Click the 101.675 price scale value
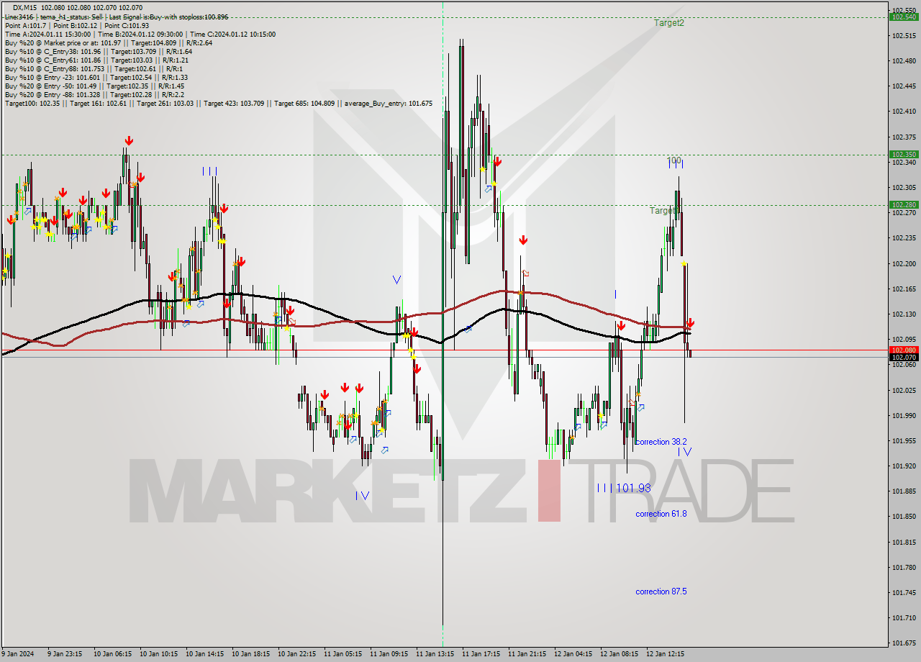Screen dimensions: 921x662 click(x=904, y=643)
